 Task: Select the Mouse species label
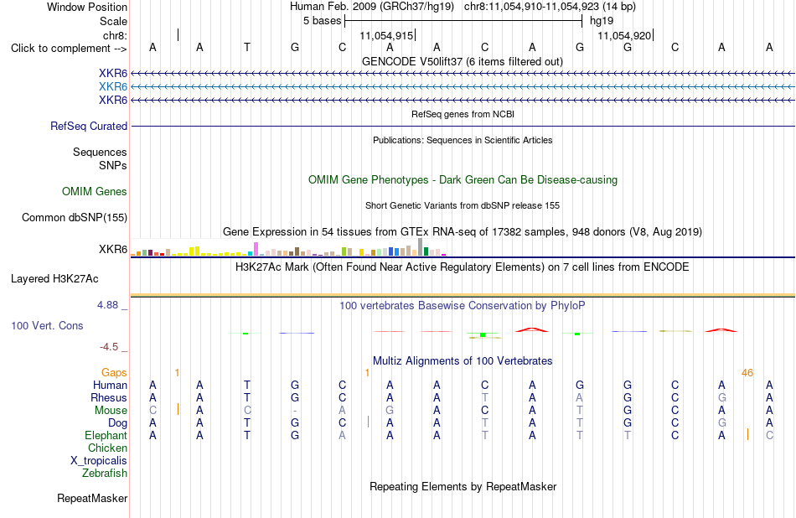[x=111, y=411]
